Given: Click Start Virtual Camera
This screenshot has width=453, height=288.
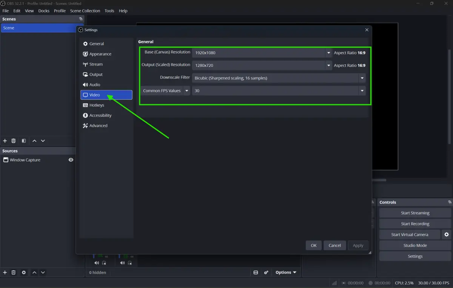Looking at the screenshot, I should (410, 234).
